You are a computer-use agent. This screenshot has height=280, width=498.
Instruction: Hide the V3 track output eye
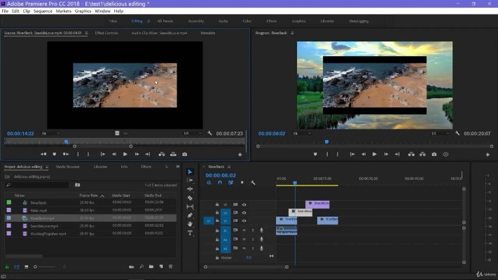tap(244, 204)
